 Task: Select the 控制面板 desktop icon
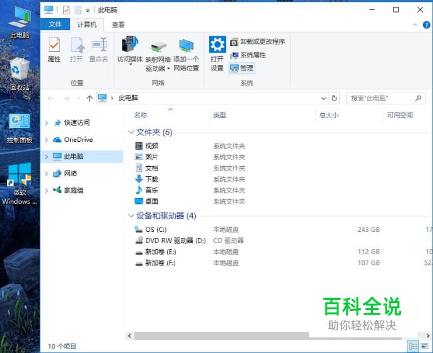tap(19, 128)
